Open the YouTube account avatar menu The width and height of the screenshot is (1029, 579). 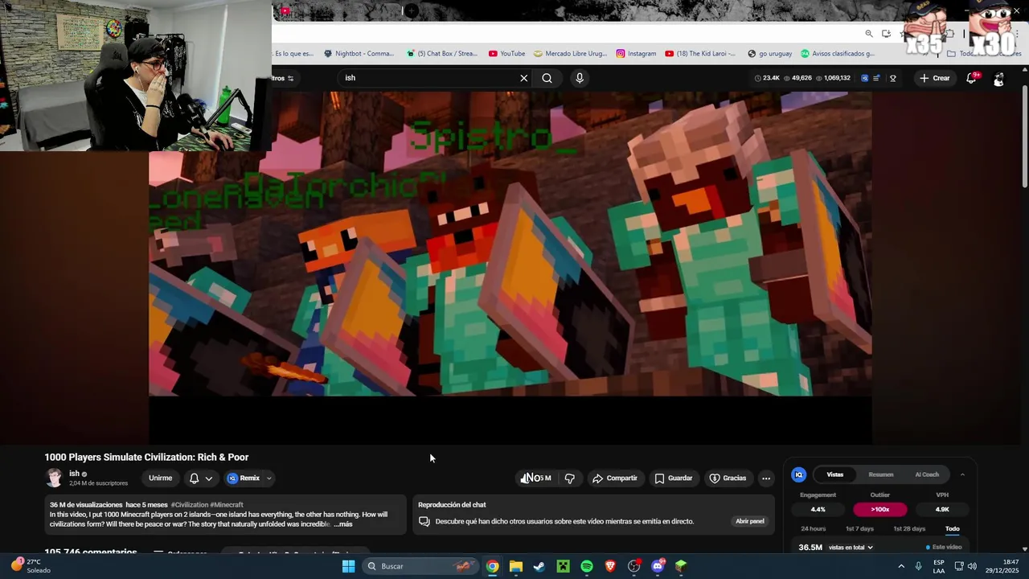pyautogui.click(x=998, y=78)
